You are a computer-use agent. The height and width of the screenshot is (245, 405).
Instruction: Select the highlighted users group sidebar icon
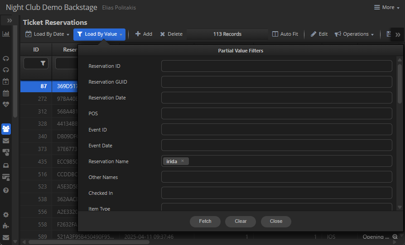point(6,129)
